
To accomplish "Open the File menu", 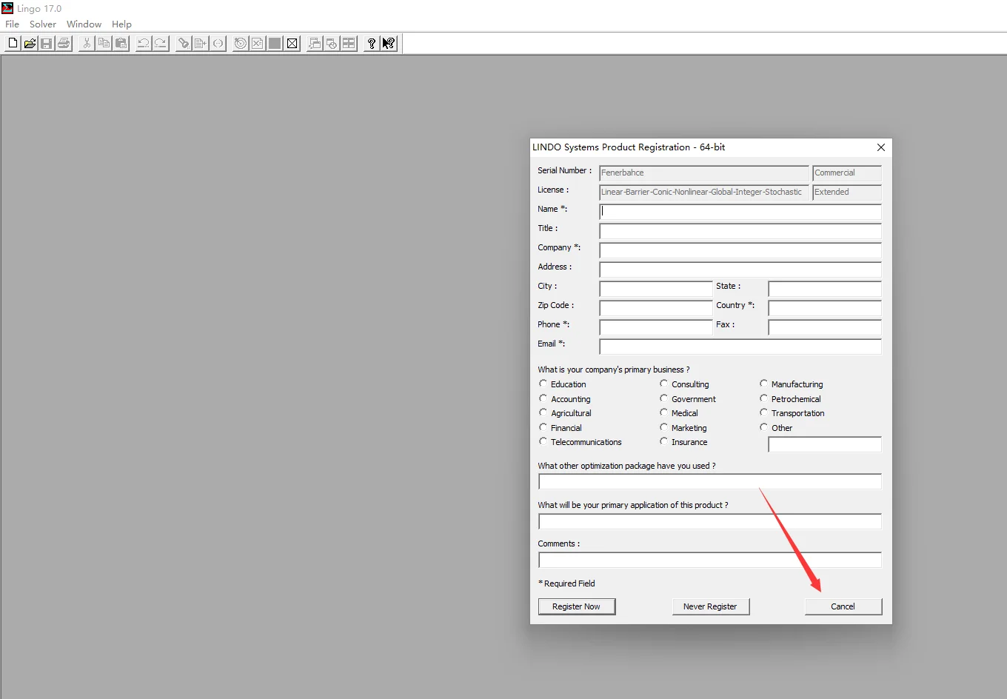I will [x=12, y=24].
